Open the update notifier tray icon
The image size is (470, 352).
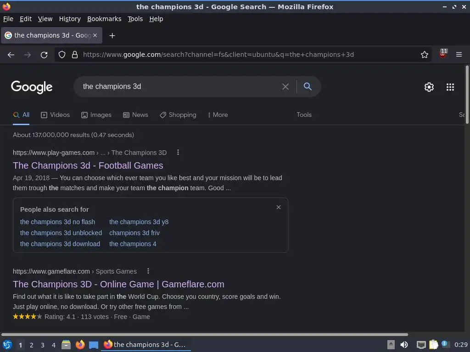(x=445, y=344)
